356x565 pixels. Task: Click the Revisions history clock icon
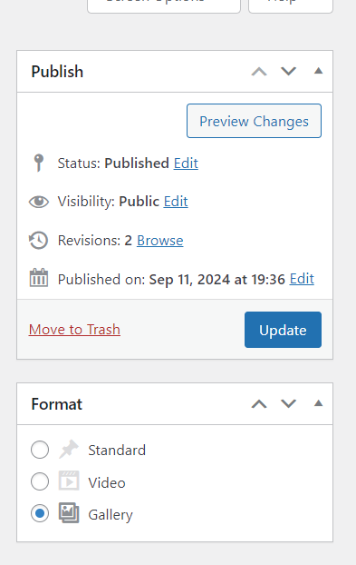click(38, 241)
